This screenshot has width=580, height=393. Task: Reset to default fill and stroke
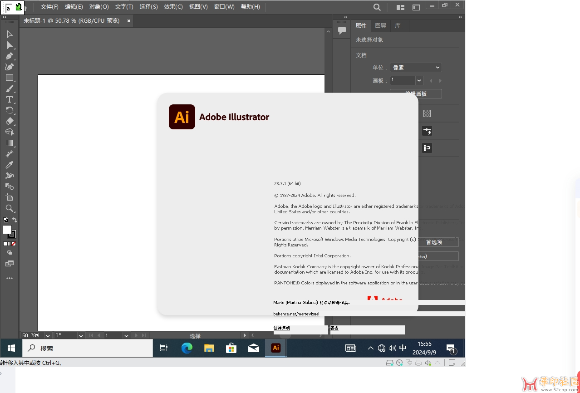[x=5, y=220]
